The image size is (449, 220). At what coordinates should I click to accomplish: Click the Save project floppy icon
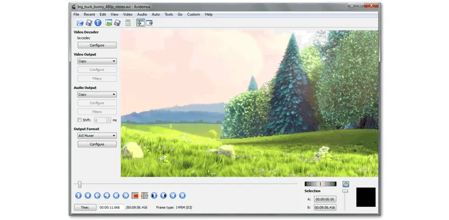pyautogui.click(x=117, y=23)
